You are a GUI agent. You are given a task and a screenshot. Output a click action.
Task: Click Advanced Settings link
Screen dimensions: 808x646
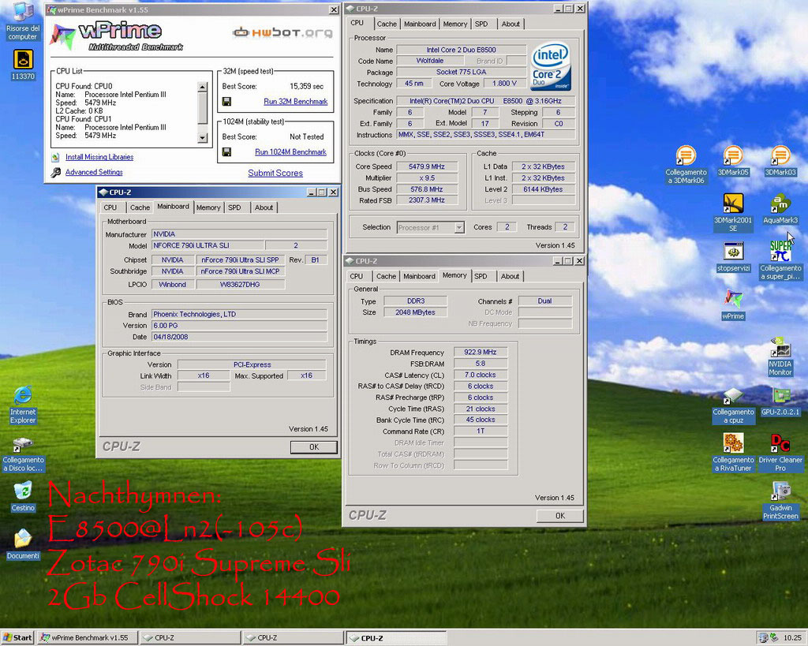coord(94,172)
